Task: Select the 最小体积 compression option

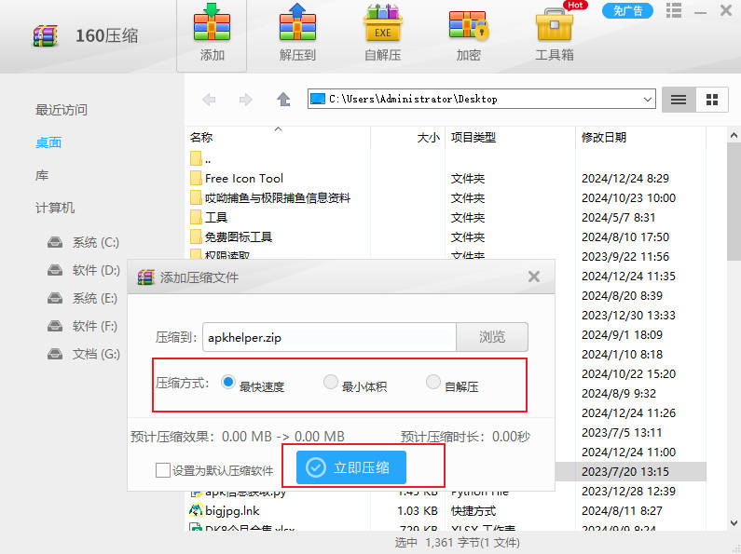Action: [x=330, y=382]
